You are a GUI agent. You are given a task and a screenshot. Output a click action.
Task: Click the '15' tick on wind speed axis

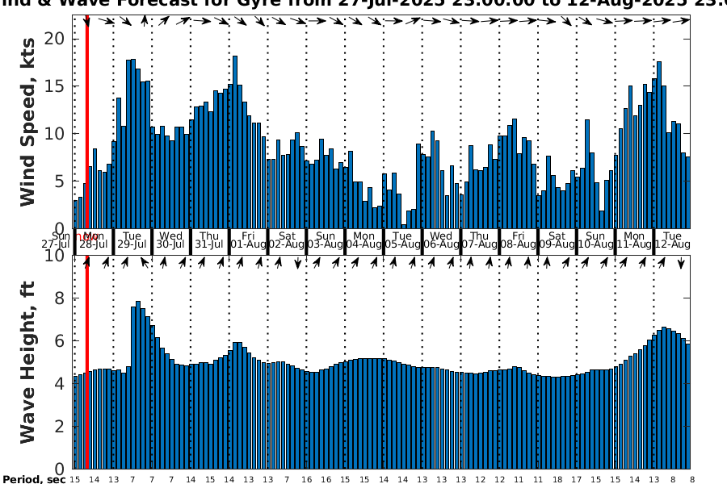[54, 86]
